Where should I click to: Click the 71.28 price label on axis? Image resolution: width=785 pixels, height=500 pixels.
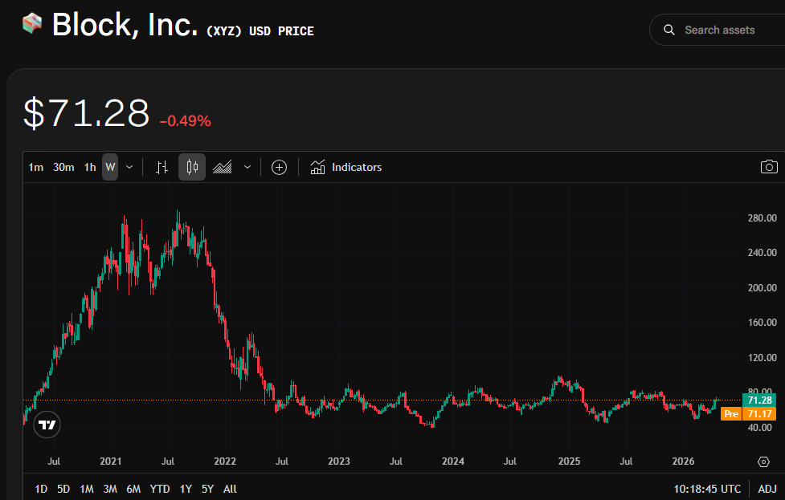(758, 400)
